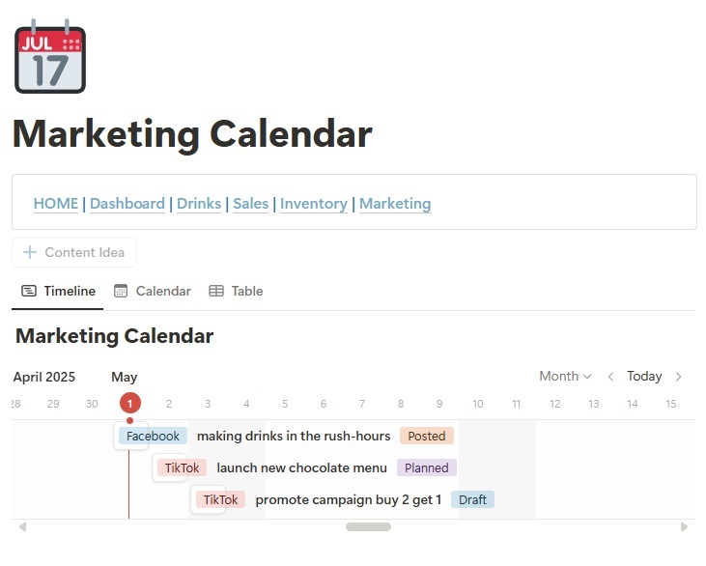Image resolution: width=706 pixels, height=566 pixels.
Task: Open the Inventory link
Action: [314, 204]
